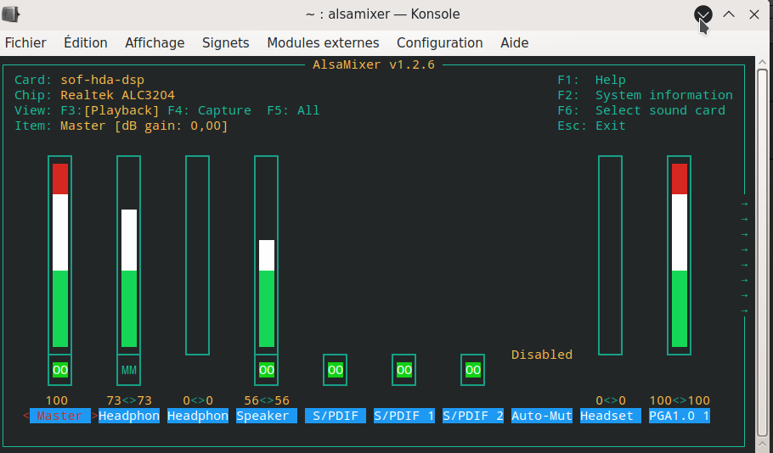Image resolution: width=773 pixels, height=453 pixels.
Task: Open the Fichier menu
Action: (25, 42)
